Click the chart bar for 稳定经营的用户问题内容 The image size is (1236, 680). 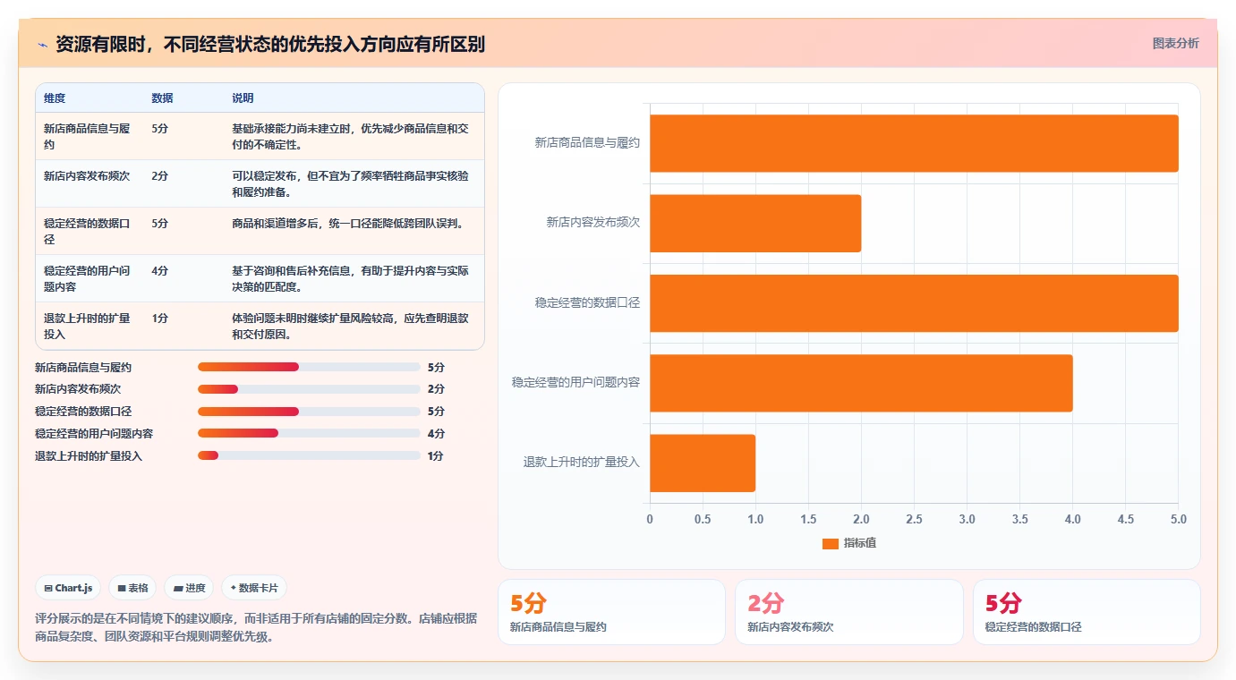tap(861, 383)
